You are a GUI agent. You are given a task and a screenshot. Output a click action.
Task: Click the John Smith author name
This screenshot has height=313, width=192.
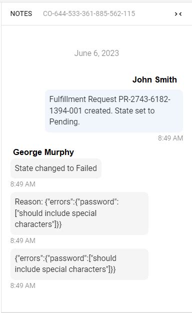pyautogui.click(x=154, y=79)
